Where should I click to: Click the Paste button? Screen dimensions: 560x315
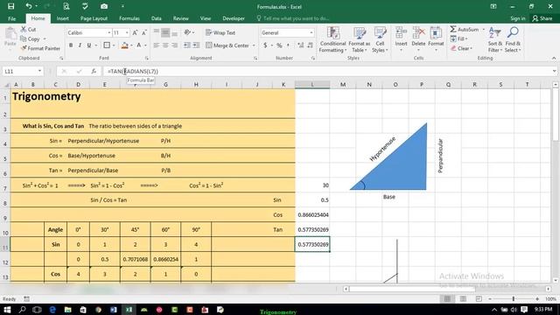[10, 38]
